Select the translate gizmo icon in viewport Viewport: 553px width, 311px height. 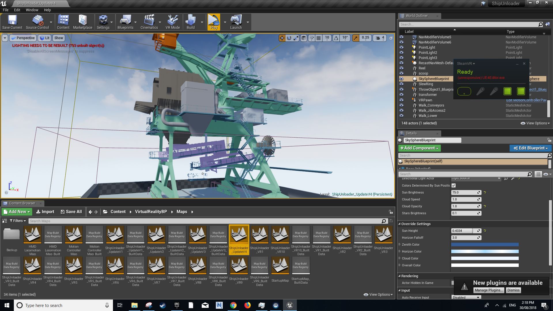[x=282, y=38]
